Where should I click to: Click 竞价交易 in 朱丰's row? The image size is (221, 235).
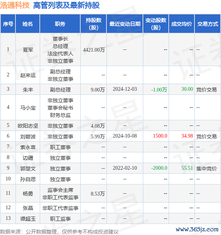click(x=207, y=90)
